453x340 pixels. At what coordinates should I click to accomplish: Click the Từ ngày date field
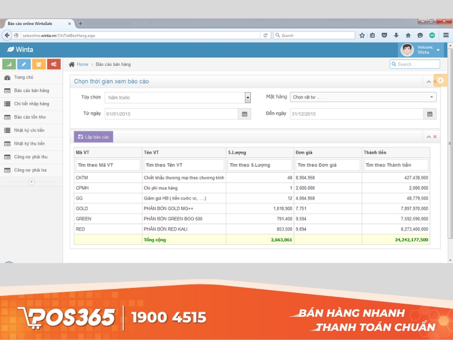tap(172, 114)
